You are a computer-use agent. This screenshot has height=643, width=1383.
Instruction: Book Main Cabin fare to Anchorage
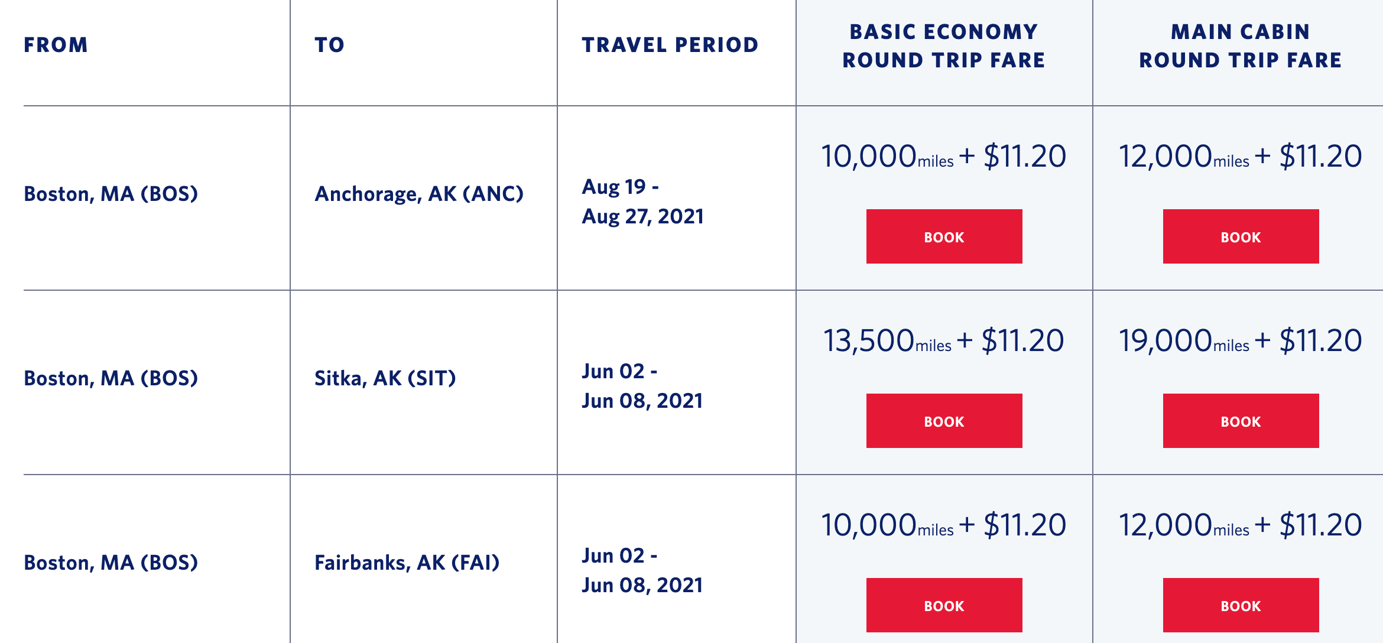click(1241, 236)
